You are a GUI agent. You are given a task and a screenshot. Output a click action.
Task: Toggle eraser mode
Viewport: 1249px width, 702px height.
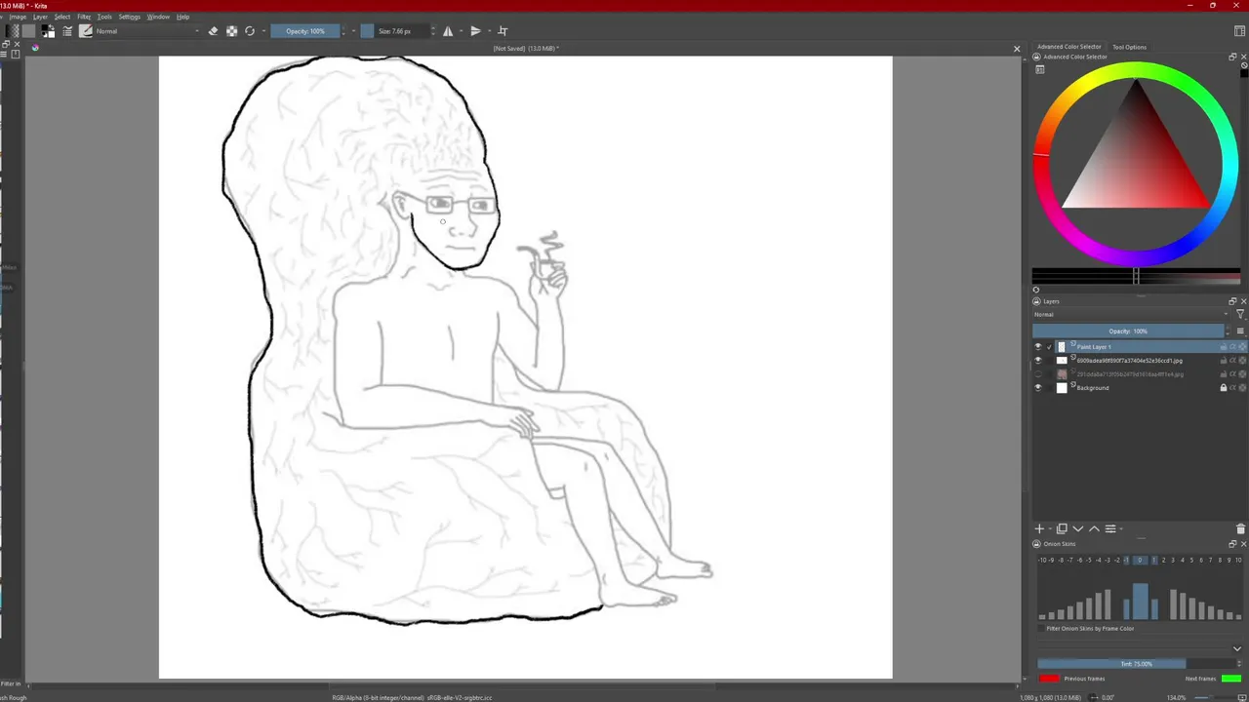(213, 31)
